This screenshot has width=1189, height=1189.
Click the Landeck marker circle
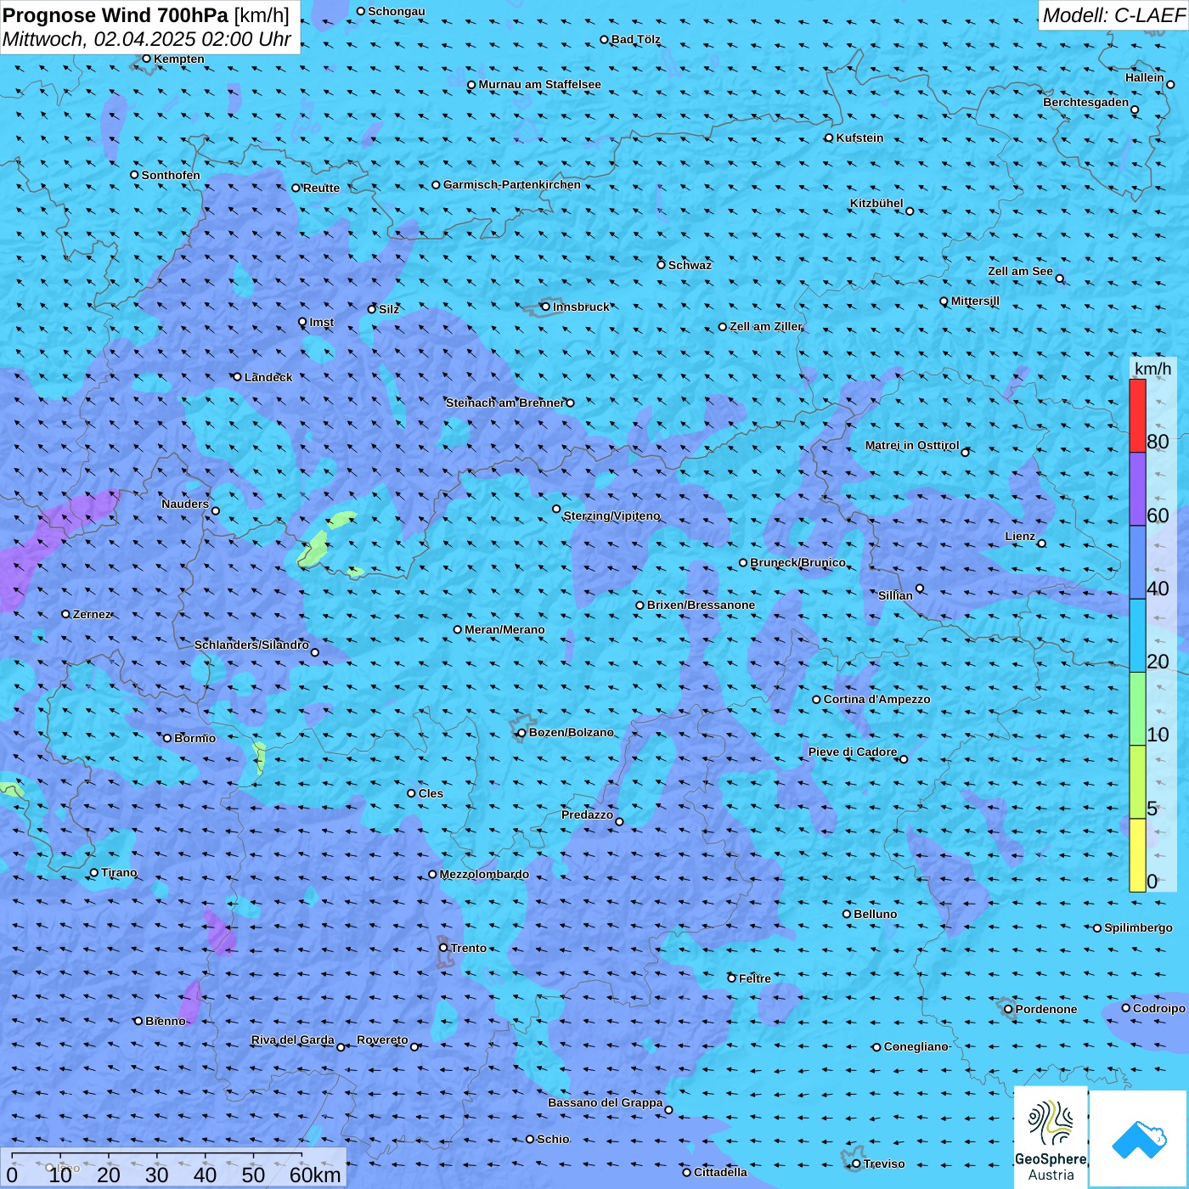point(237,377)
